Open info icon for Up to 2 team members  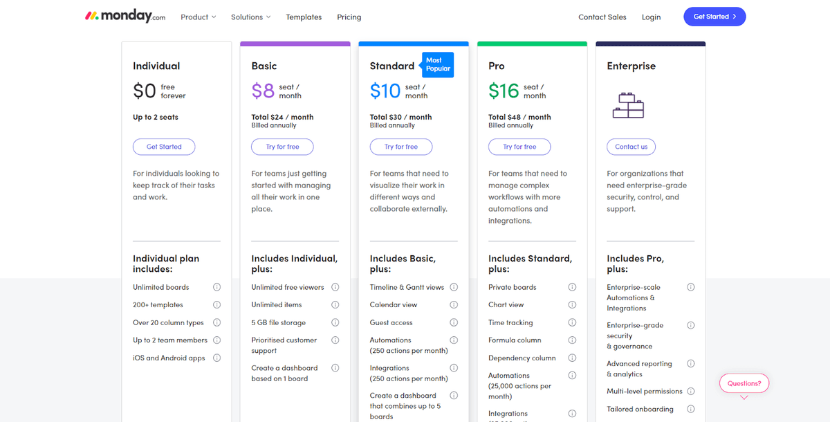pos(216,340)
